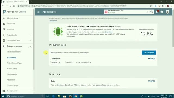Follow the Learn more link
The height and width of the screenshot is (98, 174).
click(53, 21)
